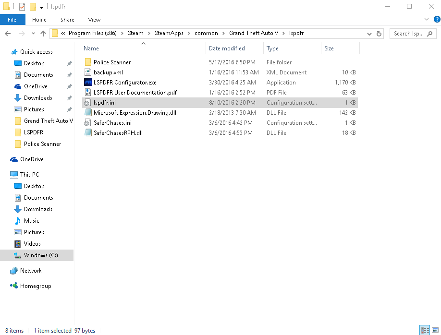
Task: Open LSPDFR folder in Quick access
Action: (x=34, y=132)
